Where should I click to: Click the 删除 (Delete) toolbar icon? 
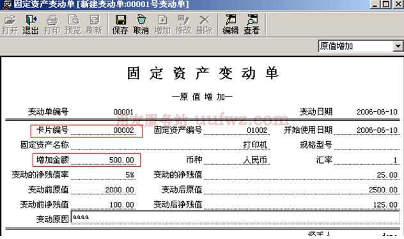click(205, 25)
